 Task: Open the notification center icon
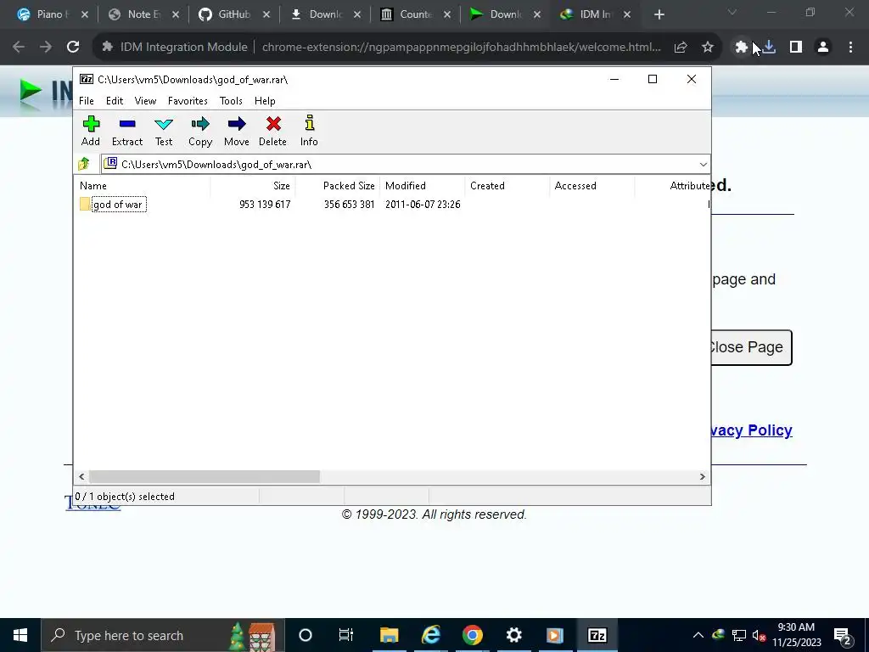click(x=843, y=635)
